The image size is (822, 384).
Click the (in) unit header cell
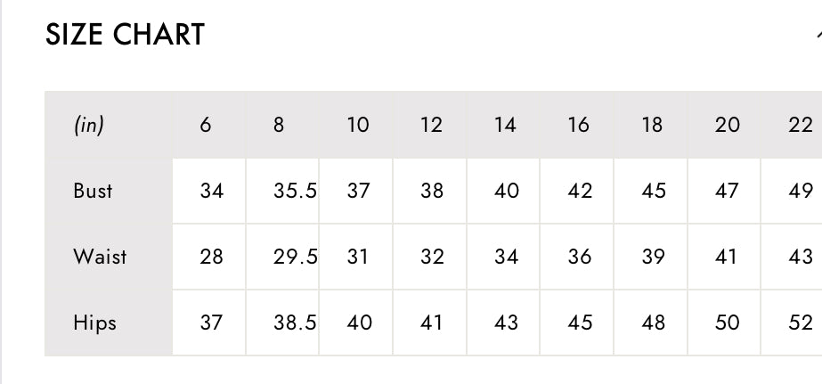89,125
